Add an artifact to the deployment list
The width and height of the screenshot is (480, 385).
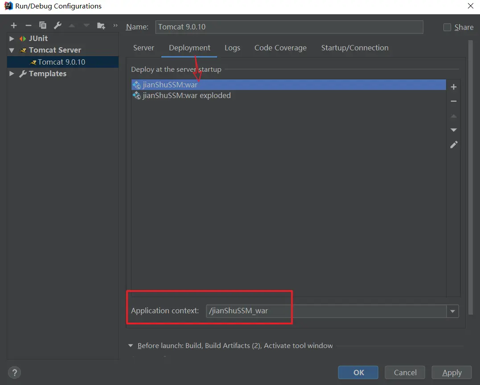point(454,87)
